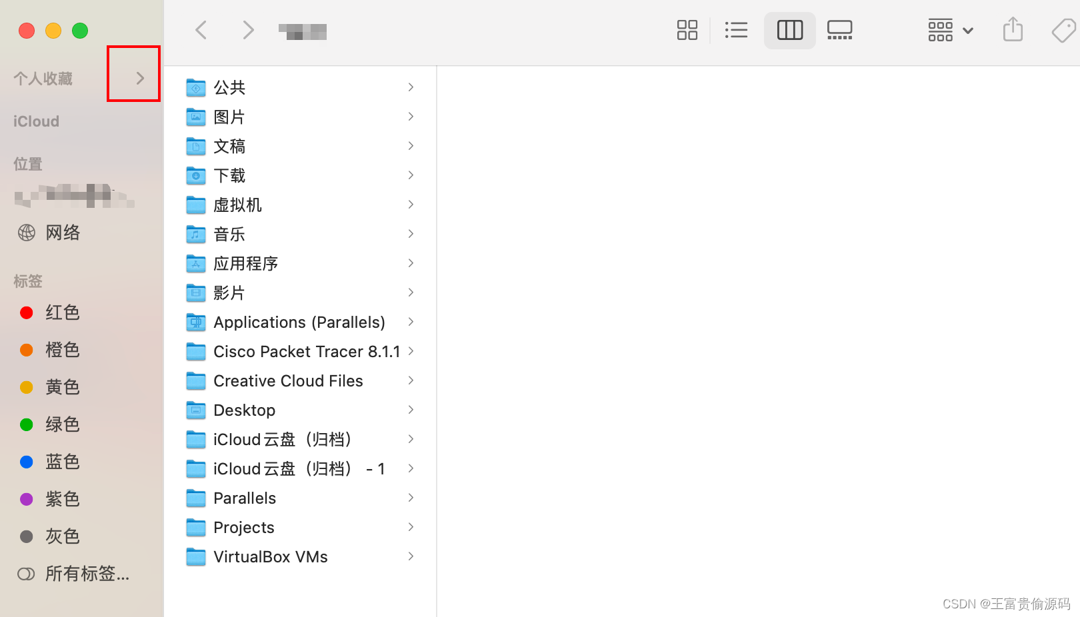The height and width of the screenshot is (617, 1080).
Task: Switch to icon grid view
Action: point(687,30)
